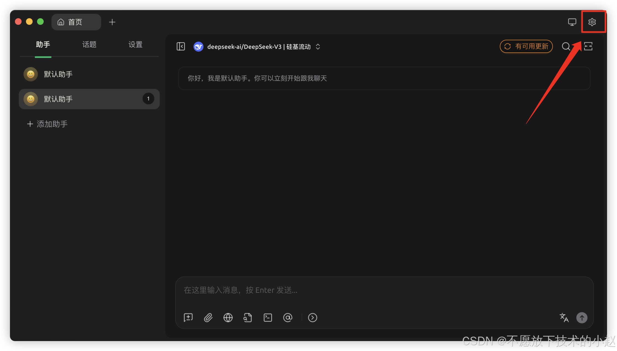Open knowledge base document search icon
617x351 pixels.
(x=248, y=318)
